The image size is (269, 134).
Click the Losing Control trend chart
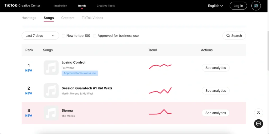coord(160,67)
